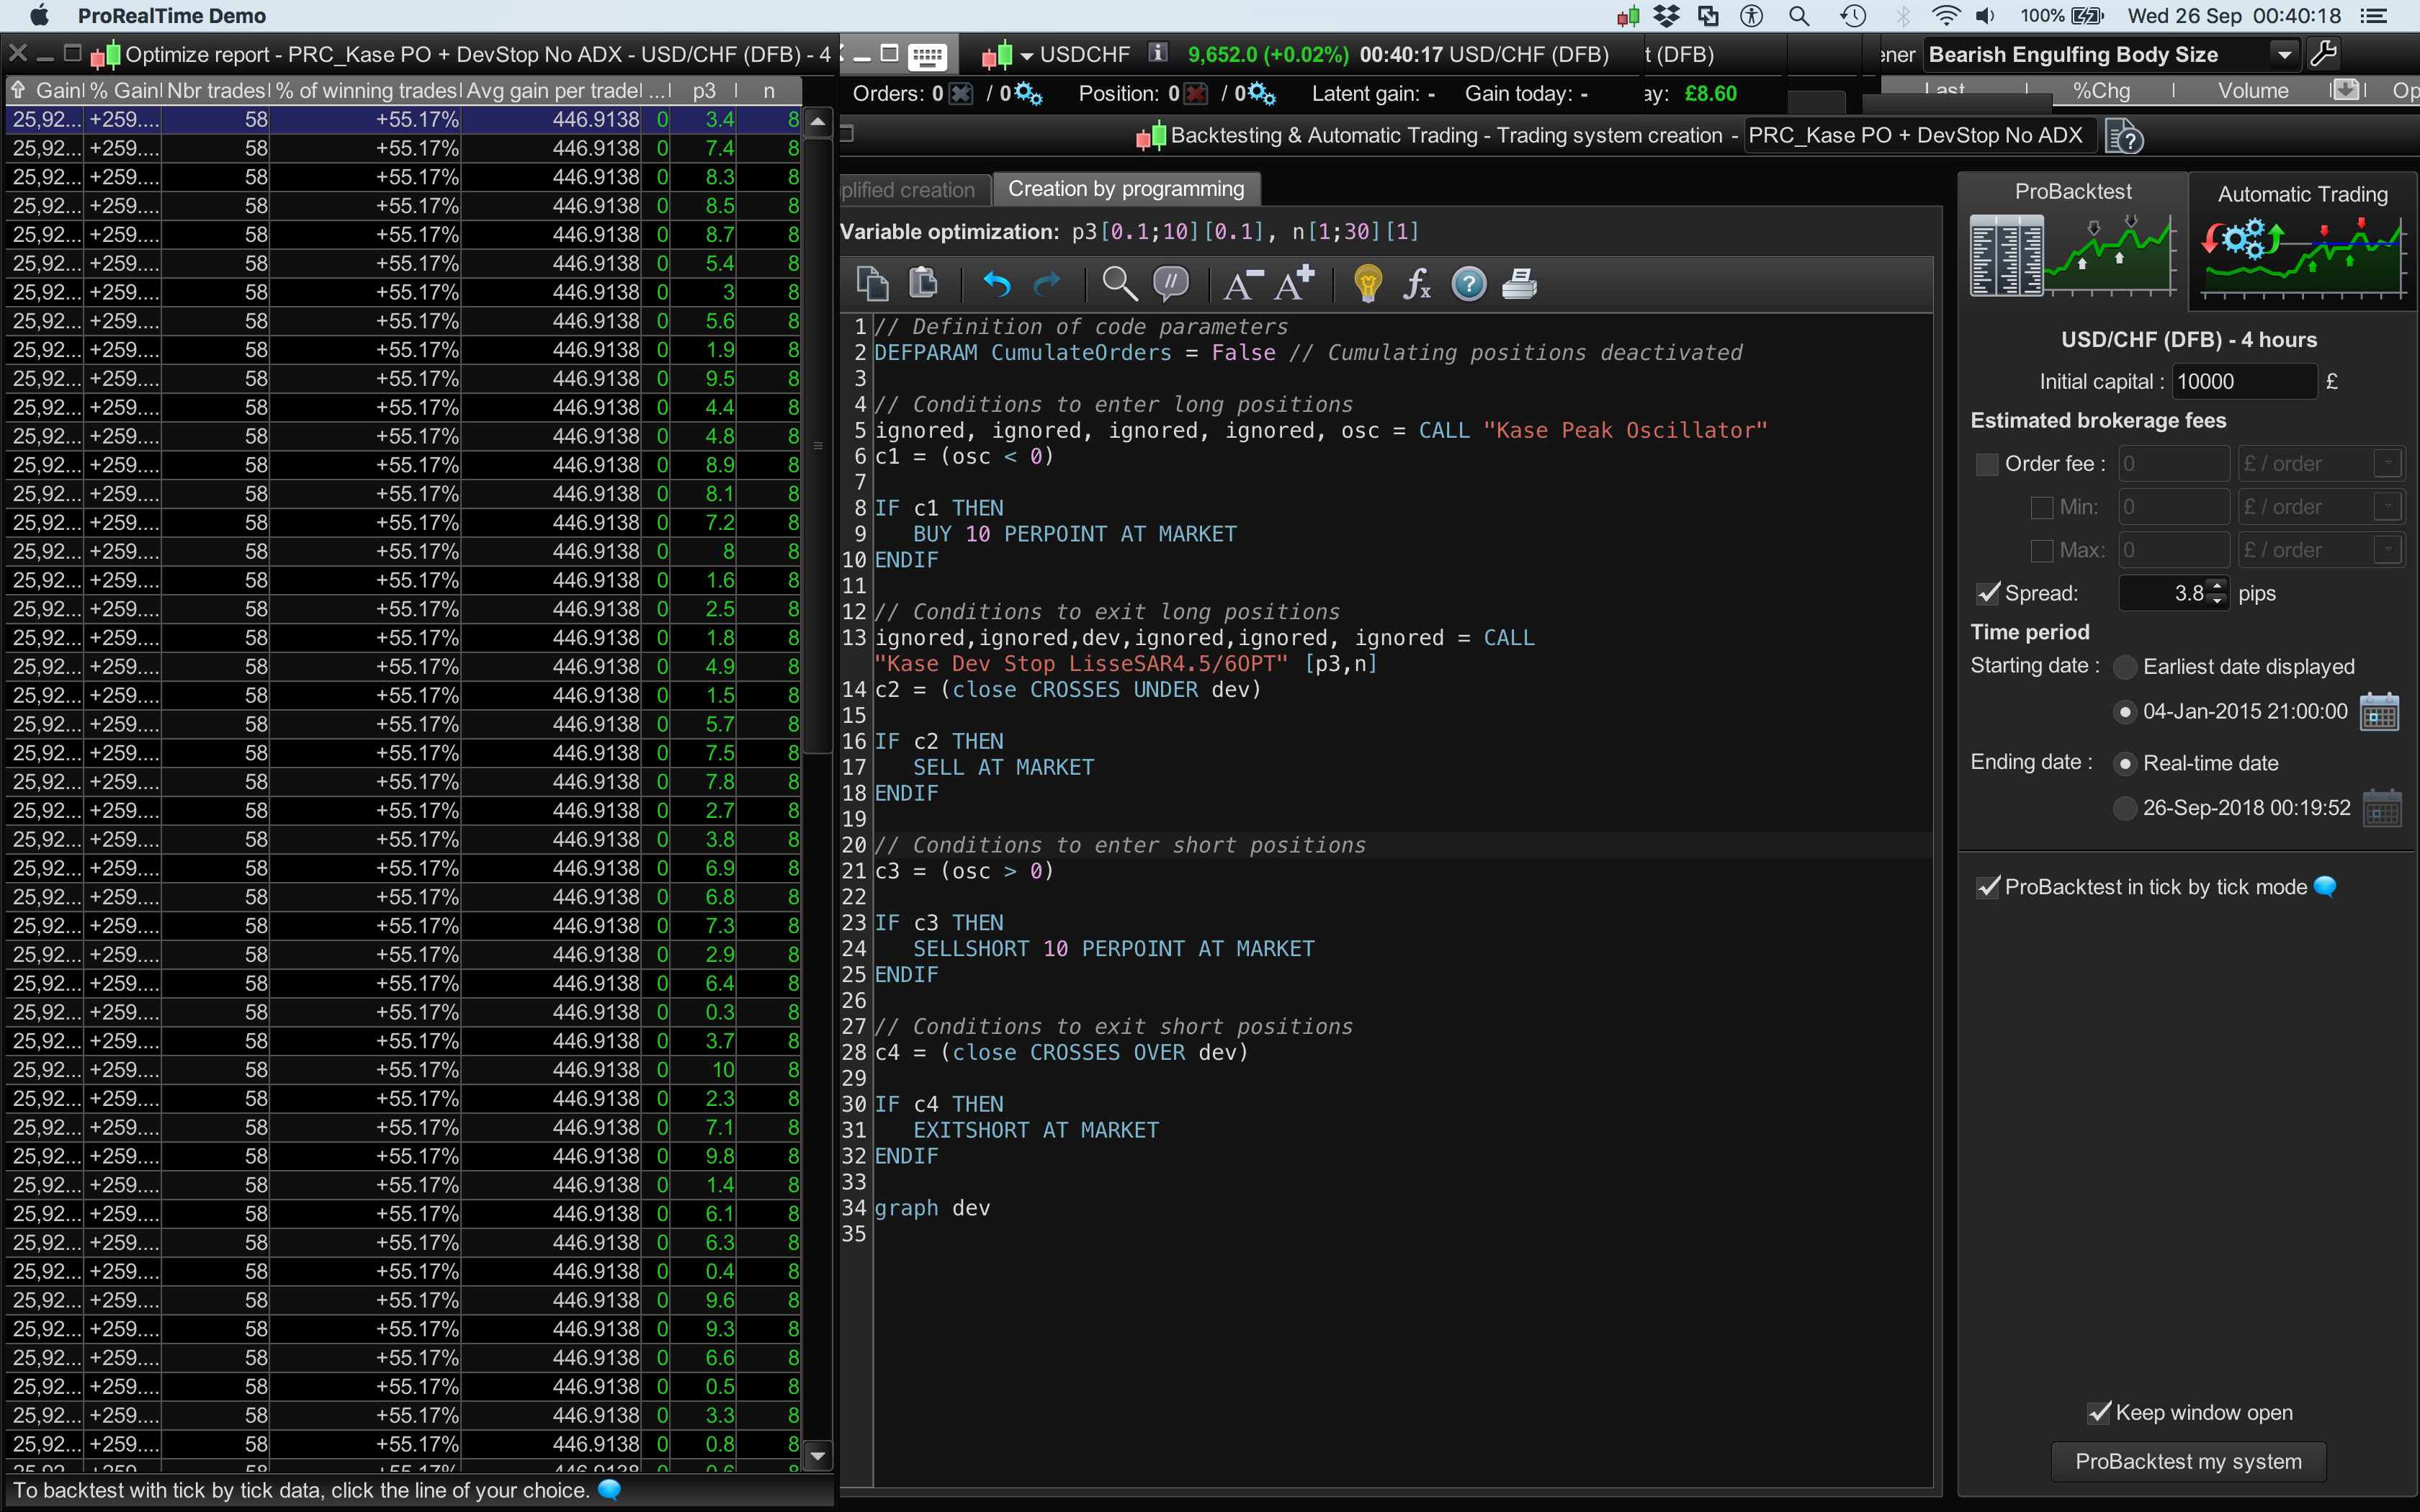Click the Initial capital input field
Screen dimensions: 2420x1512
coord(2243,382)
